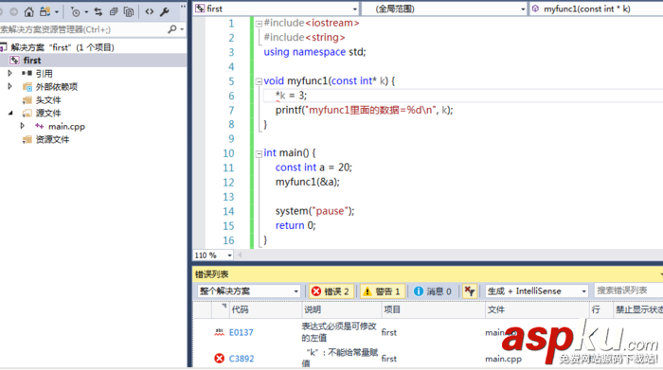Toggle the 消息 0 messages filter

433,291
